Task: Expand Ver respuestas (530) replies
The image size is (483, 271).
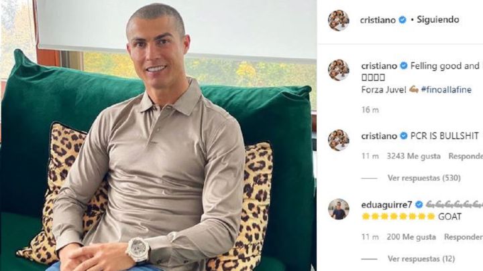Action: click(424, 178)
